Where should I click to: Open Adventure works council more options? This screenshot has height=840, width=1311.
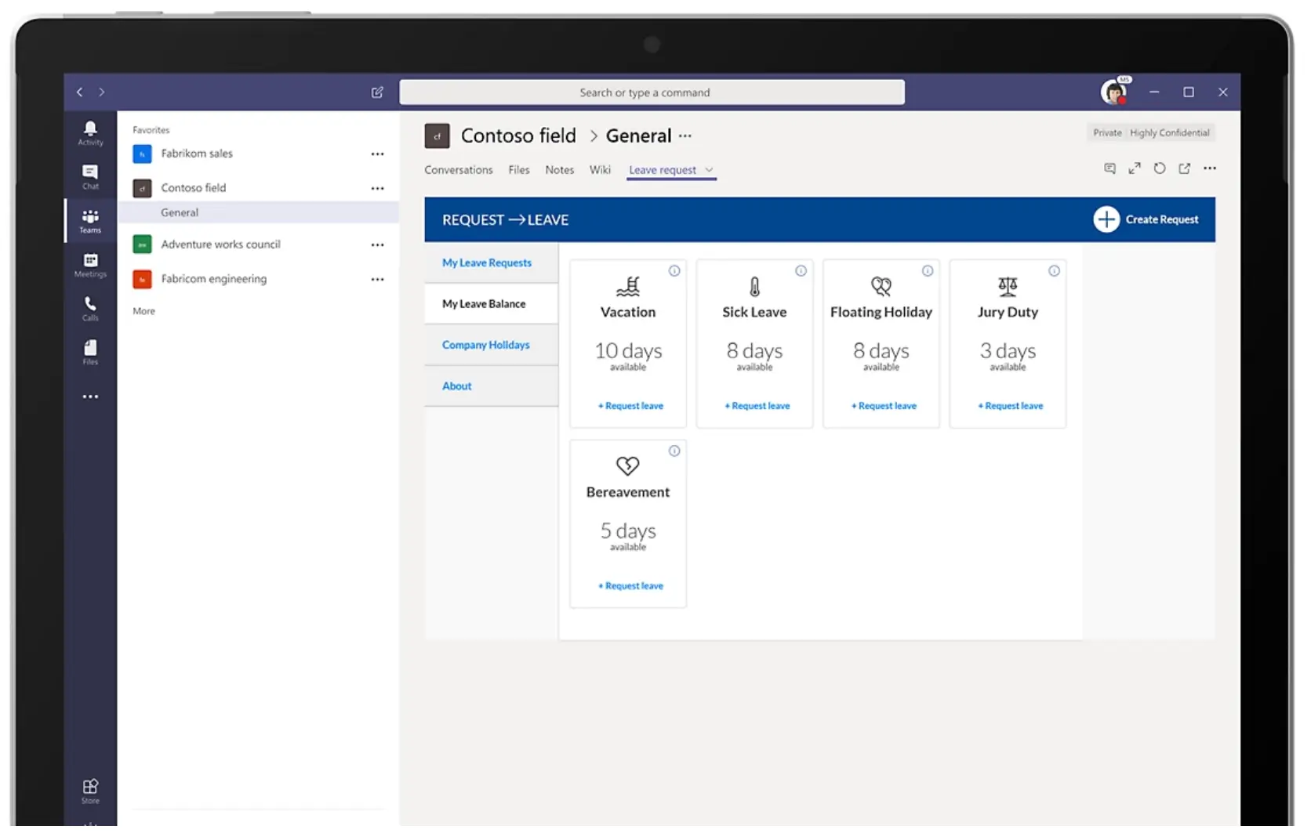pos(377,244)
